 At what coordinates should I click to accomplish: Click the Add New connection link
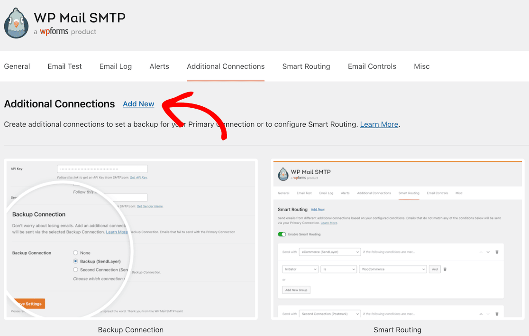point(138,104)
